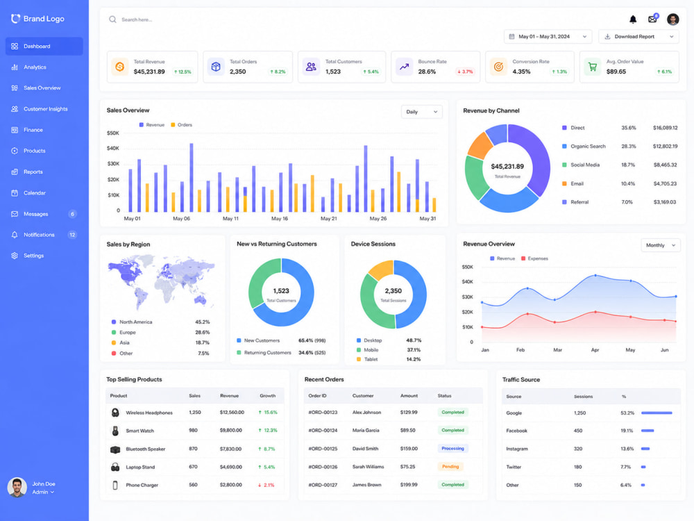Toggle Orders legend in Sales Overview chart

(x=181, y=125)
